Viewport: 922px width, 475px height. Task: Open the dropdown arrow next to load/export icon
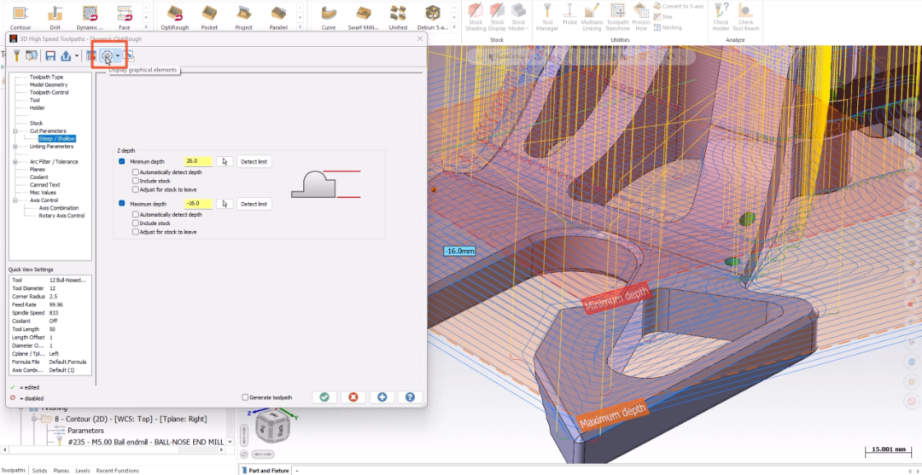click(x=77, y=55)
